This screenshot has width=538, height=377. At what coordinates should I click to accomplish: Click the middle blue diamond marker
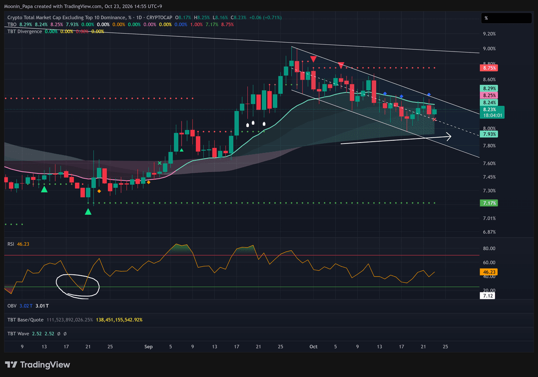point(401,96)
